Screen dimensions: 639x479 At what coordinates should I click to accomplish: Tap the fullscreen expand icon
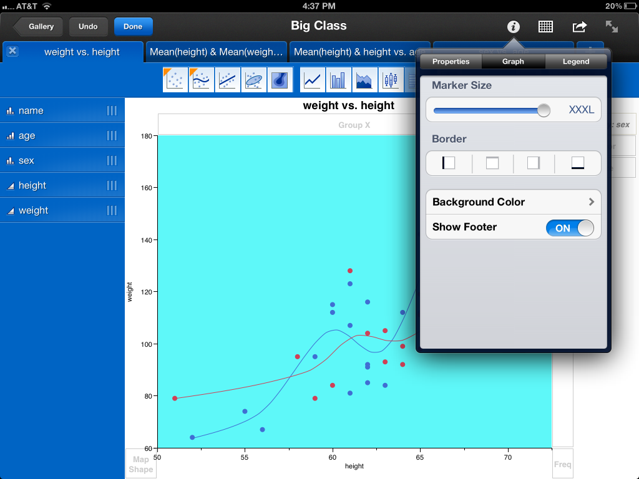tap(612, 27)
